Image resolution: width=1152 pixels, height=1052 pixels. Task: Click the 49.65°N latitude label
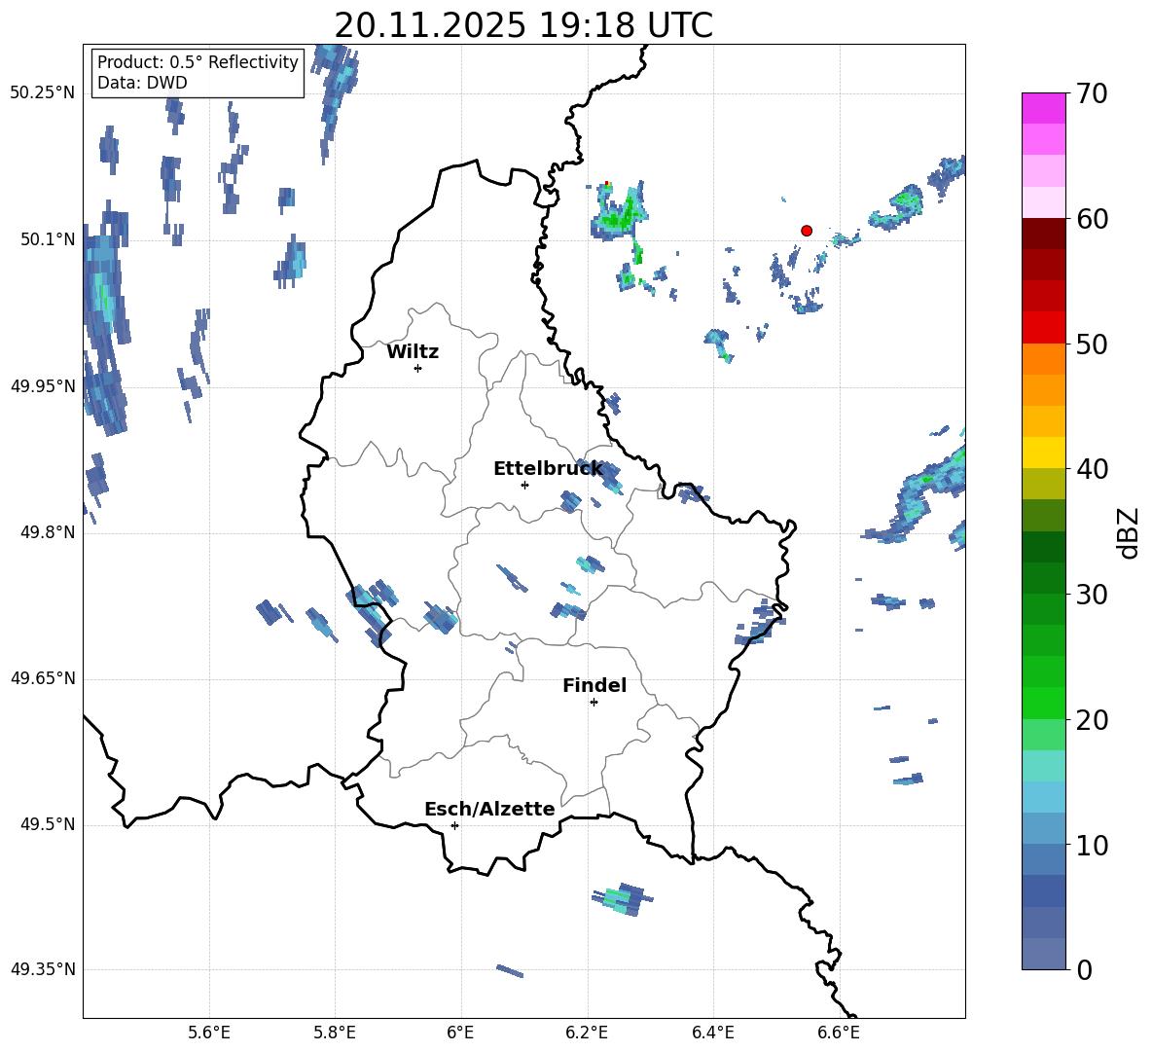[43, 678]
